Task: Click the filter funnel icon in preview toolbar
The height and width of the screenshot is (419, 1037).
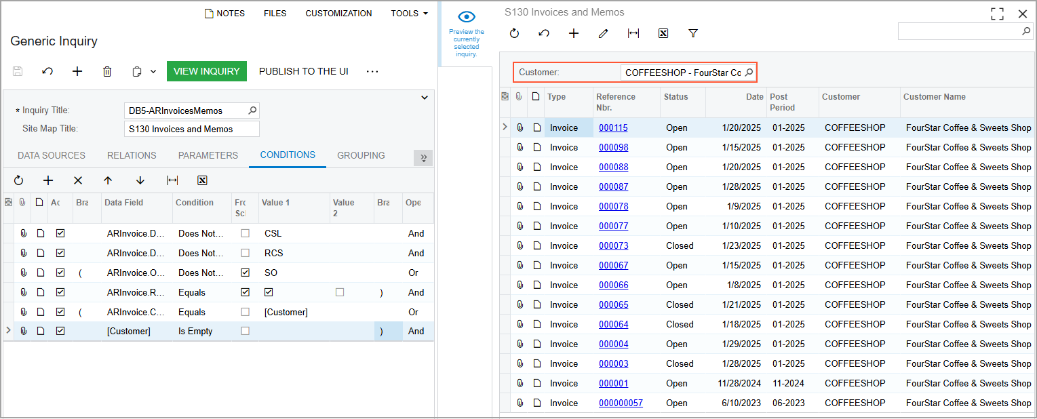Action: 692,33
